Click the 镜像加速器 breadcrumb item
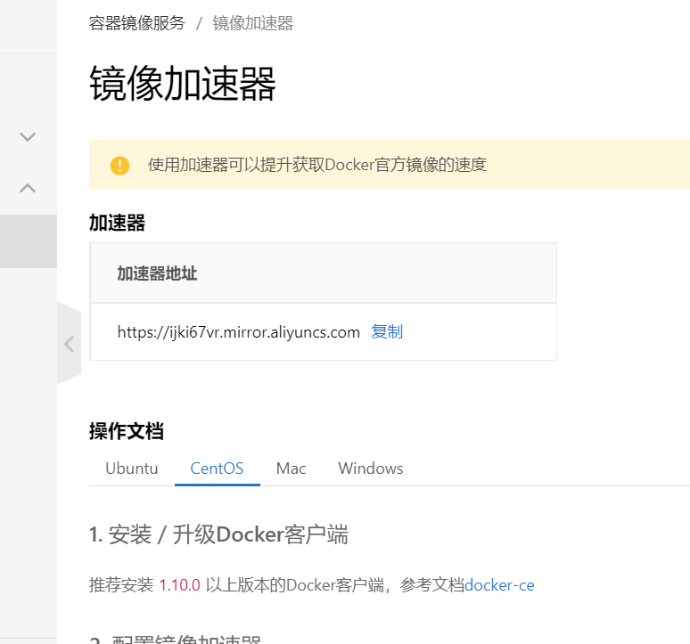 (x=253, y=23)
